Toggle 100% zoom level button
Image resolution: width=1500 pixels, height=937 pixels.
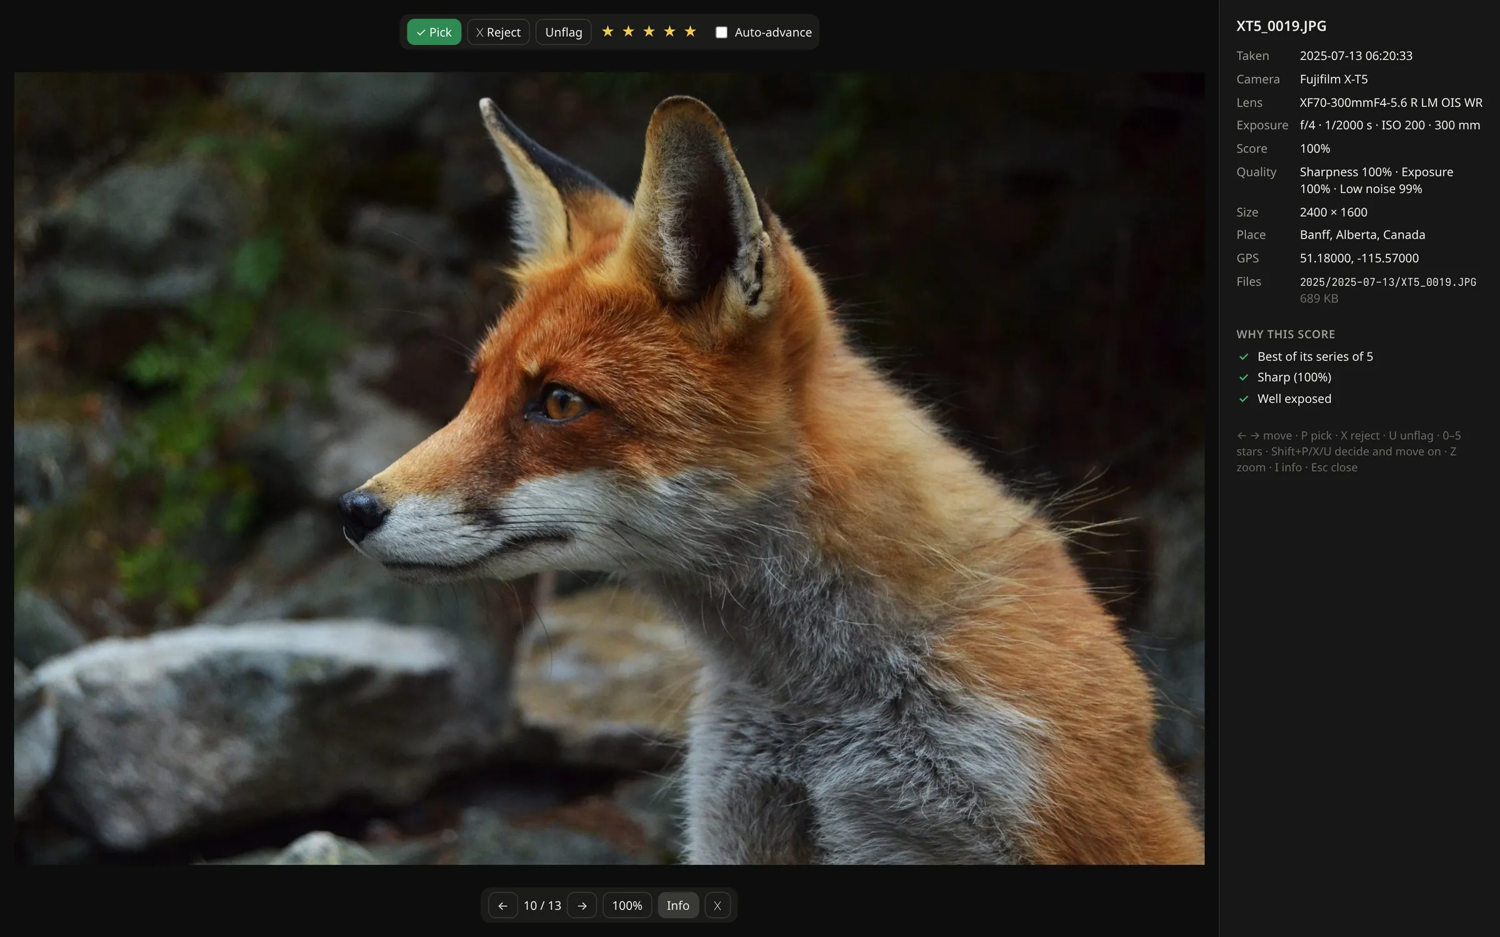click(627, 905)
